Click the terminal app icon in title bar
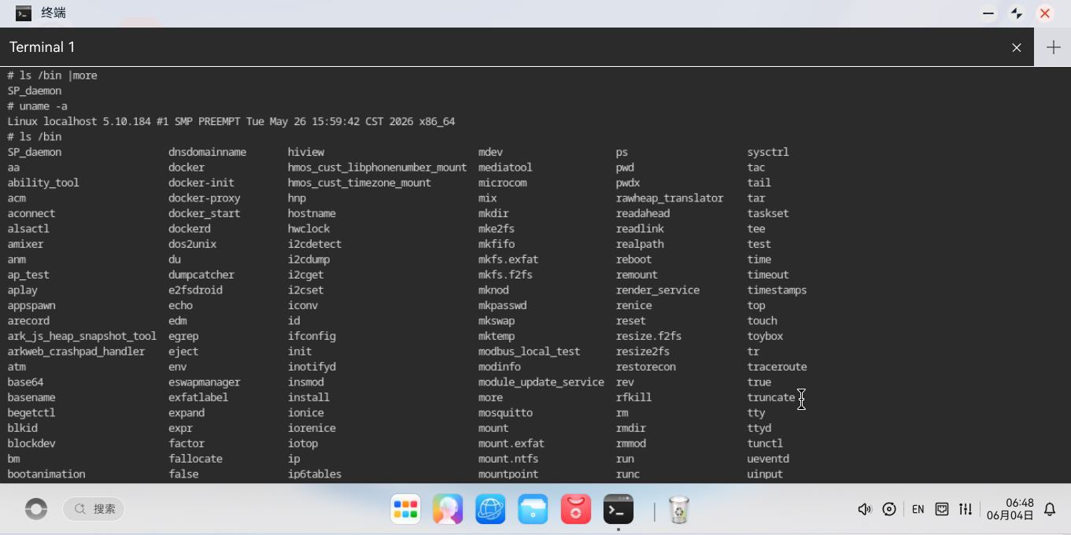 (x=24, y=13)
